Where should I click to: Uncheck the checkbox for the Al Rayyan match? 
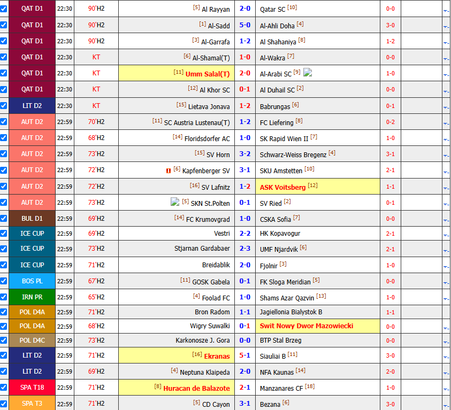pyautogui.click(x=3, y=9)
